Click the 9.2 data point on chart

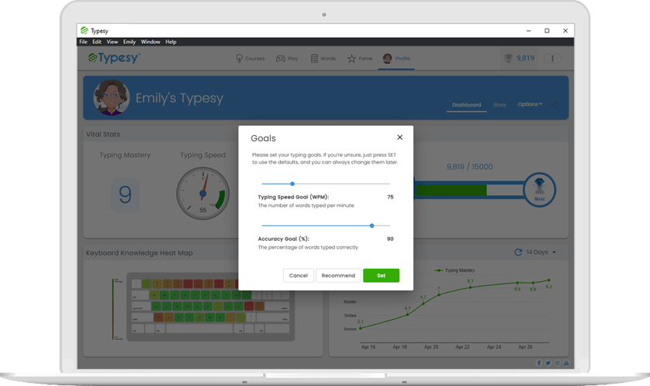click(549, 280)
